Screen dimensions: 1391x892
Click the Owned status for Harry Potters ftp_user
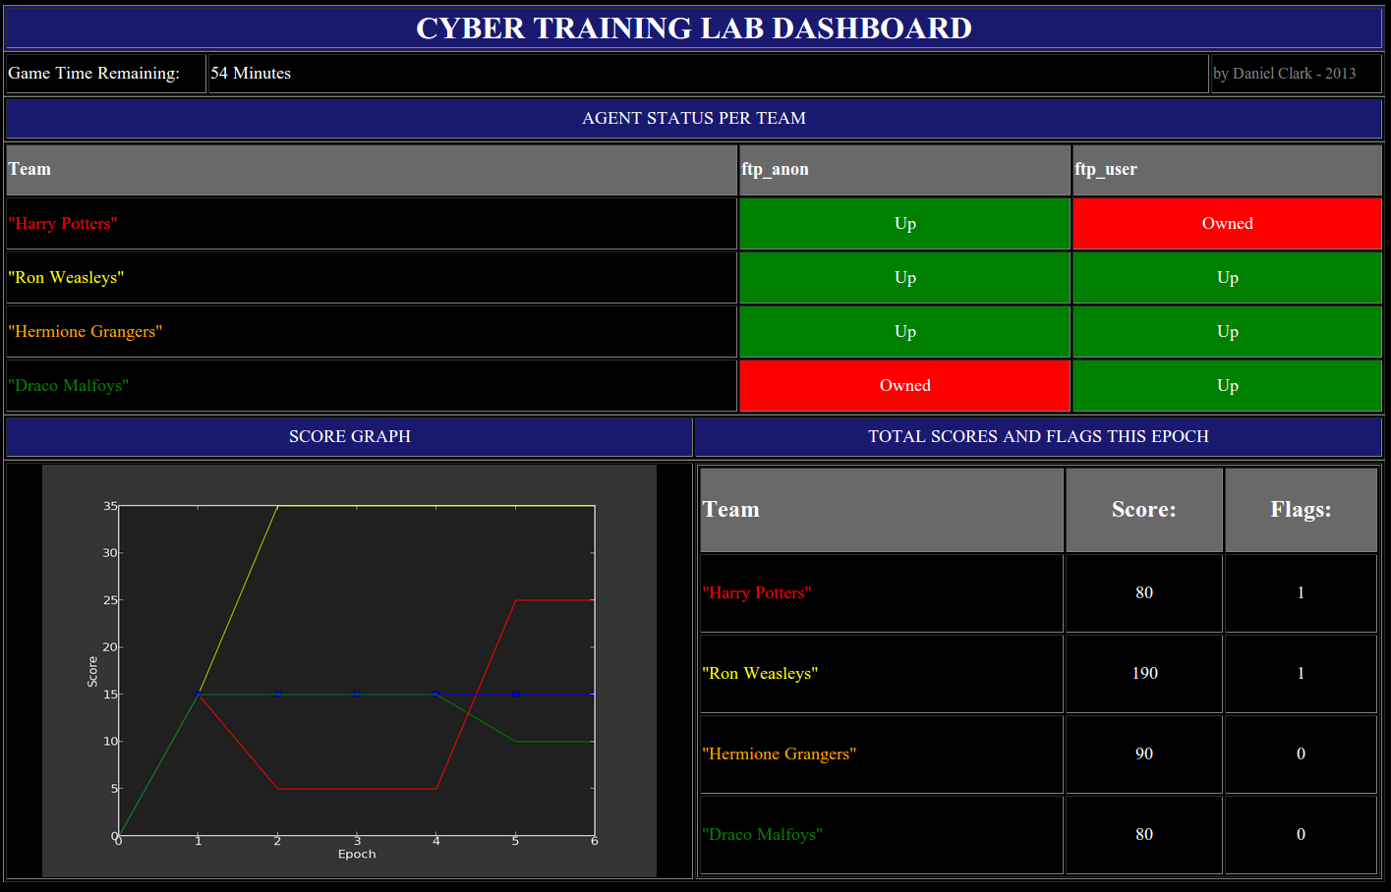(1226, 223)
